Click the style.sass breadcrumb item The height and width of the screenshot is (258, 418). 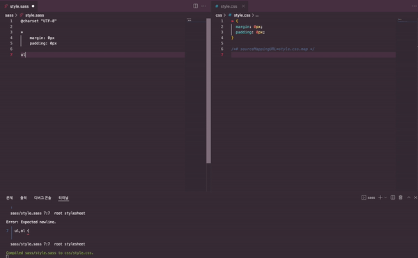(x=35, y=15)
